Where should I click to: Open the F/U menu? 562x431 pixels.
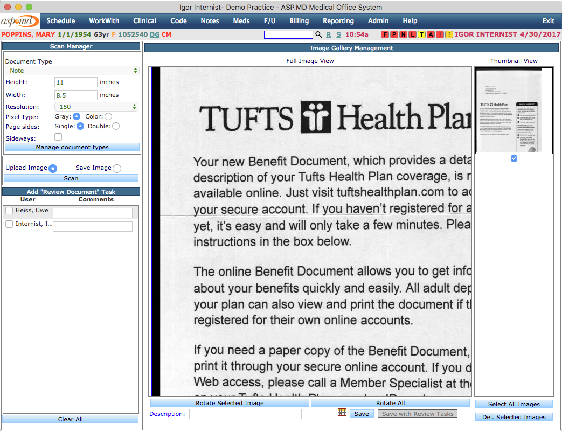click(269, 21)
